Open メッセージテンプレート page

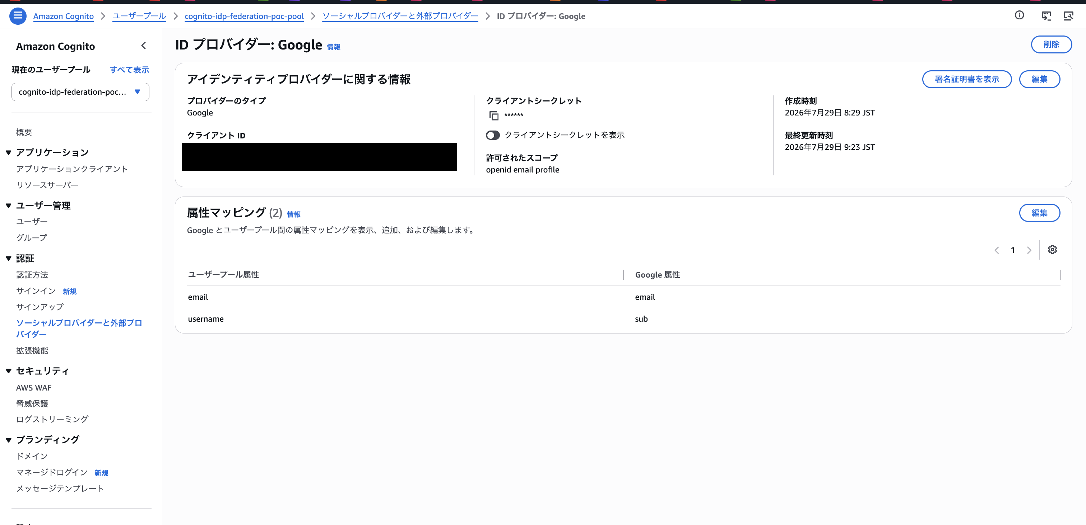pyautogui.click(x=60, y=488)
